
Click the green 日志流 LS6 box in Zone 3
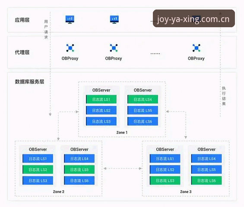click(x=206, y=180)
